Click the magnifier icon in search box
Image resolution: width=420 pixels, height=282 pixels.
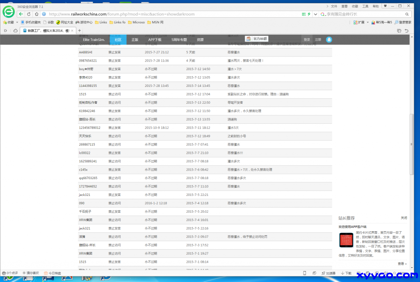(407, 14)
